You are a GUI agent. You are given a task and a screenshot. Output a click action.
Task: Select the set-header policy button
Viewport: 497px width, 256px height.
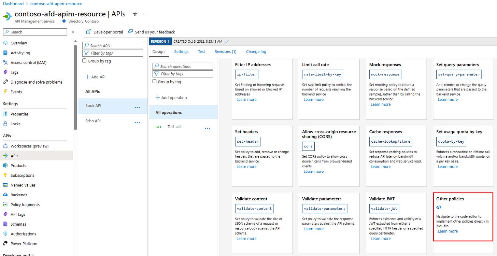coord(248,141)
